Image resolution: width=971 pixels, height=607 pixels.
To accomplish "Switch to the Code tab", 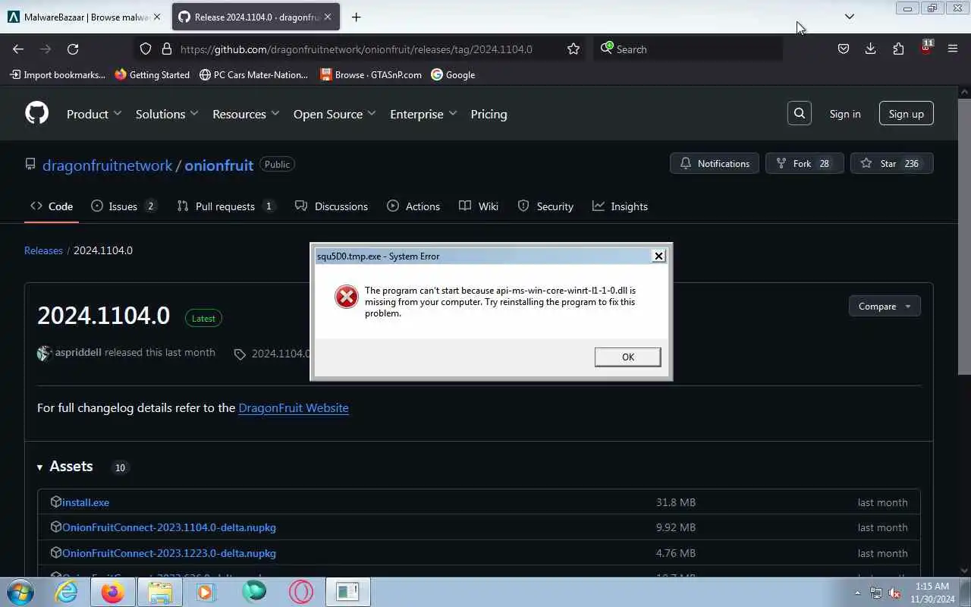I will pyautogui.click(x=52, y=206).
